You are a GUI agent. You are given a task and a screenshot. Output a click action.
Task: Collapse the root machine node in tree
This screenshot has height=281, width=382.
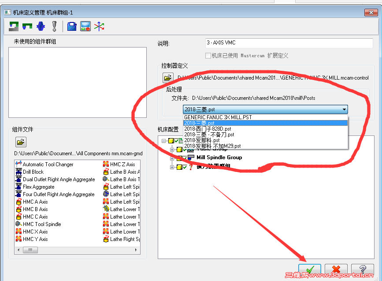click(x=163, y=141)
